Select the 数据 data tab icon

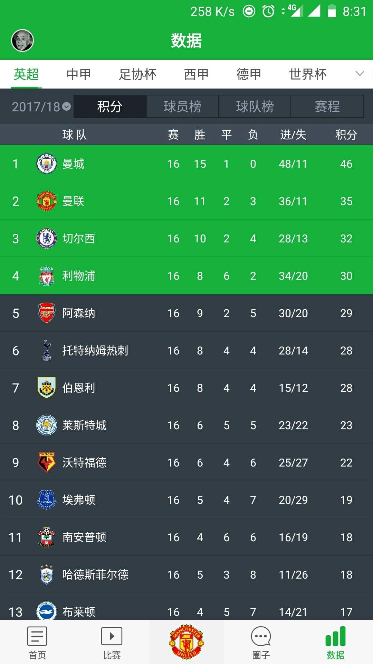336,642
